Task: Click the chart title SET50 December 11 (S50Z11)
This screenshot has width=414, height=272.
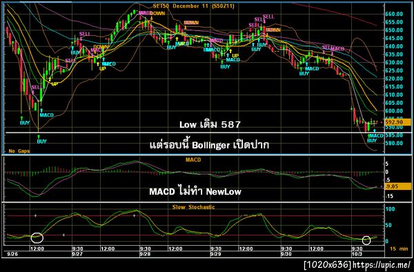Action: pos(193,6)
